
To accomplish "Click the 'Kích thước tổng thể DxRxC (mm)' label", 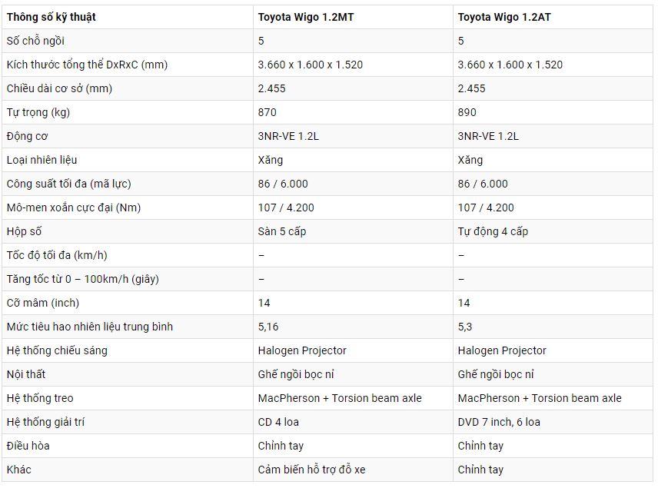I will (88, 65).
